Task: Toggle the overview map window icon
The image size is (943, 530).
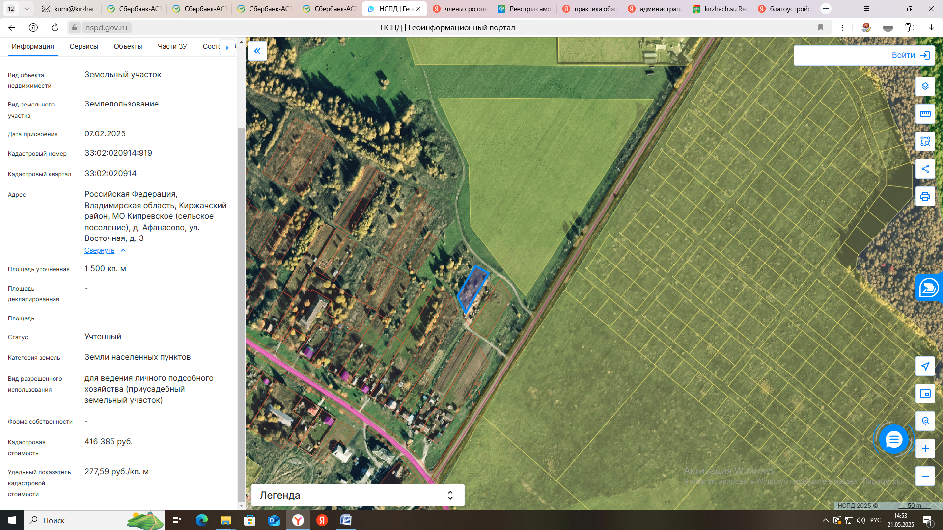Action: coord(925,394)
